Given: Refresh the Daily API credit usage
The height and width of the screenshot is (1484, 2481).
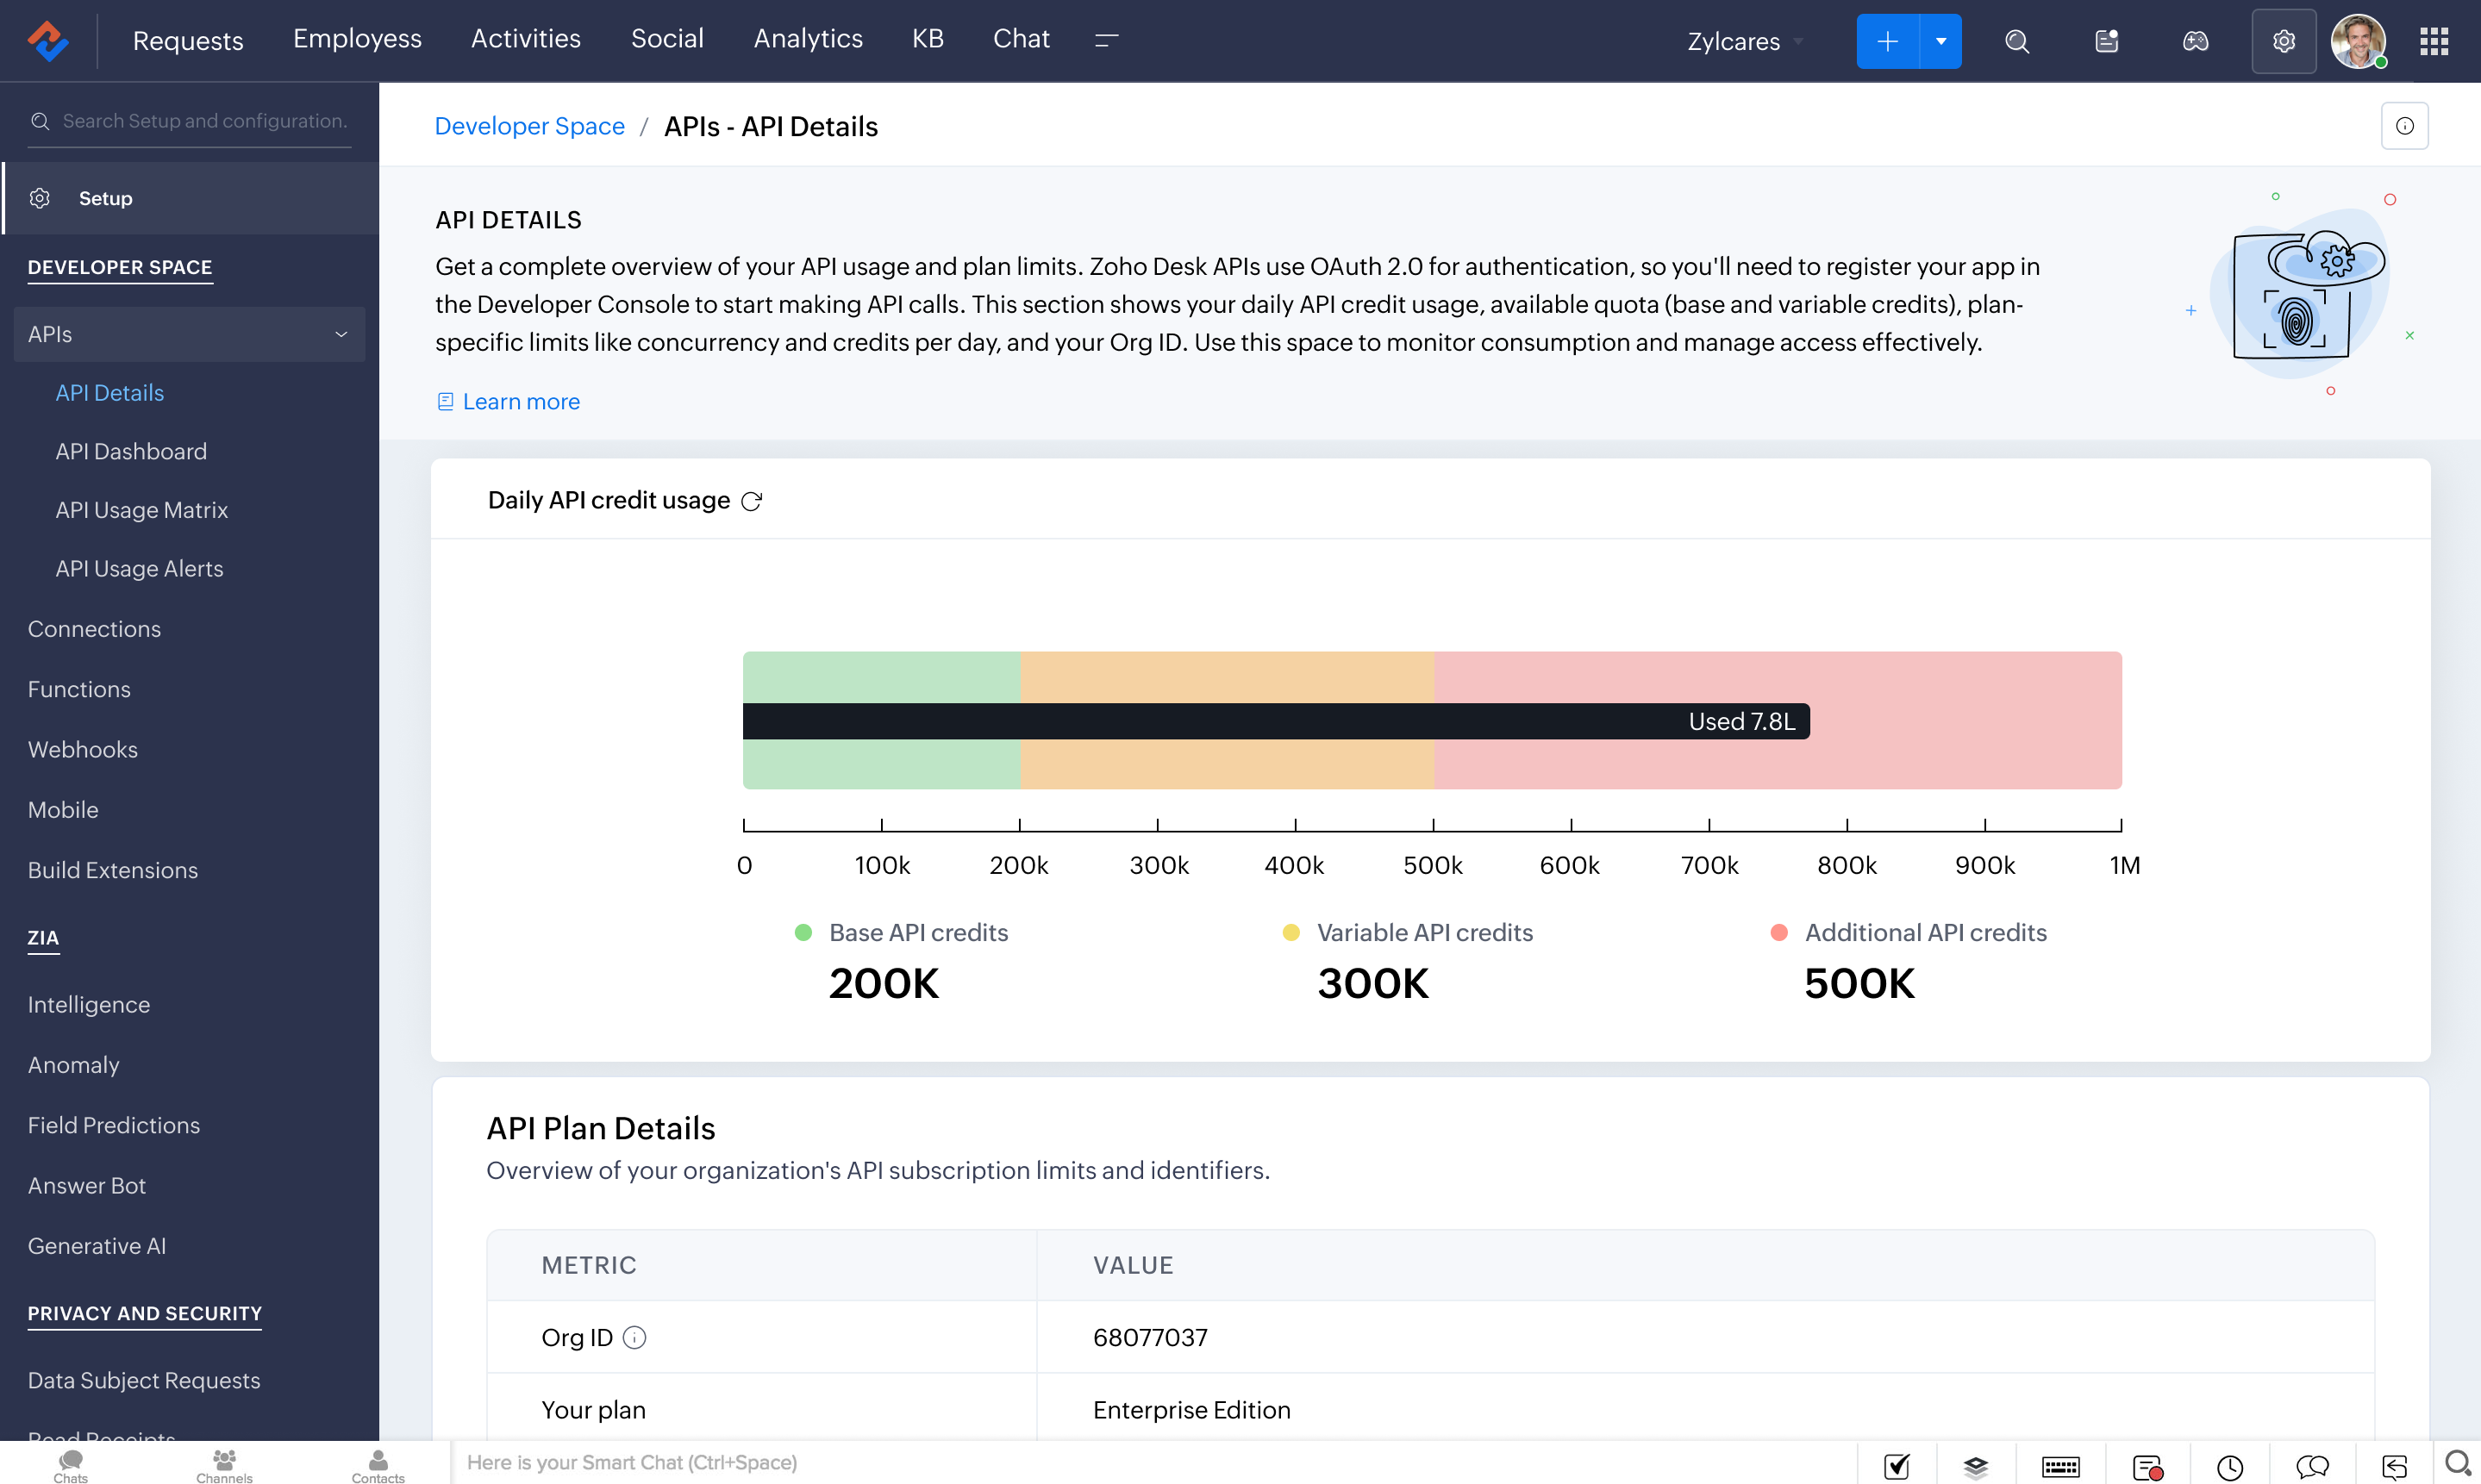Looking at the screenshot, I should 751,501.
